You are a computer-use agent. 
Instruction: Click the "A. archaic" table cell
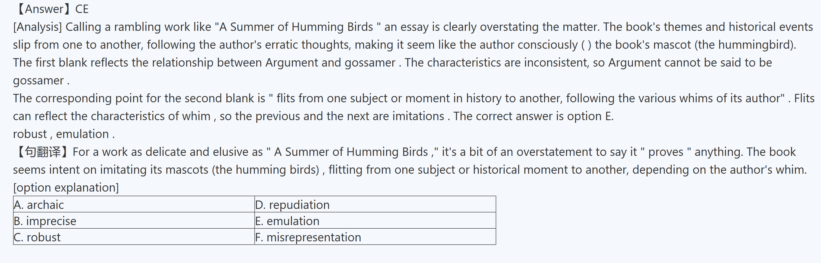click(134, 205)
